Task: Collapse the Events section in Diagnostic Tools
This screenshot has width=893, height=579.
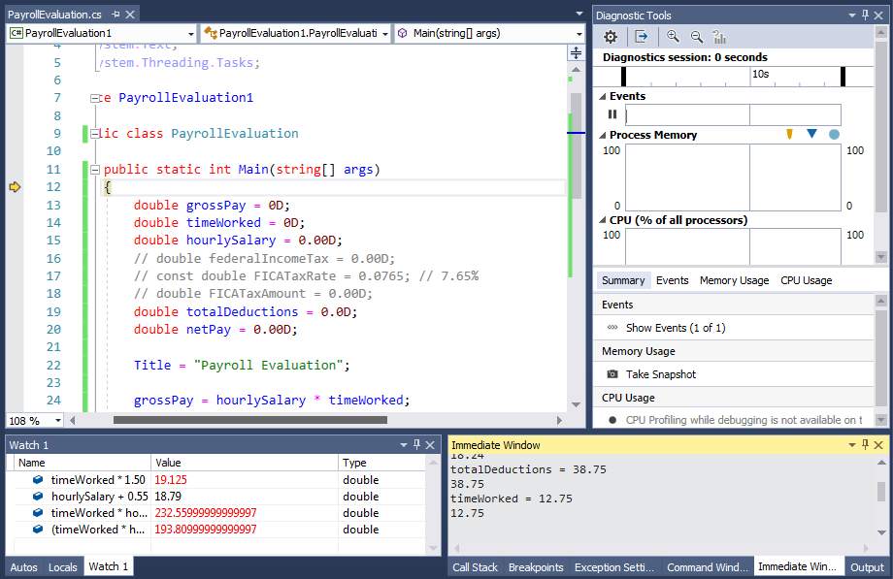Action: (x=603, y=96)
